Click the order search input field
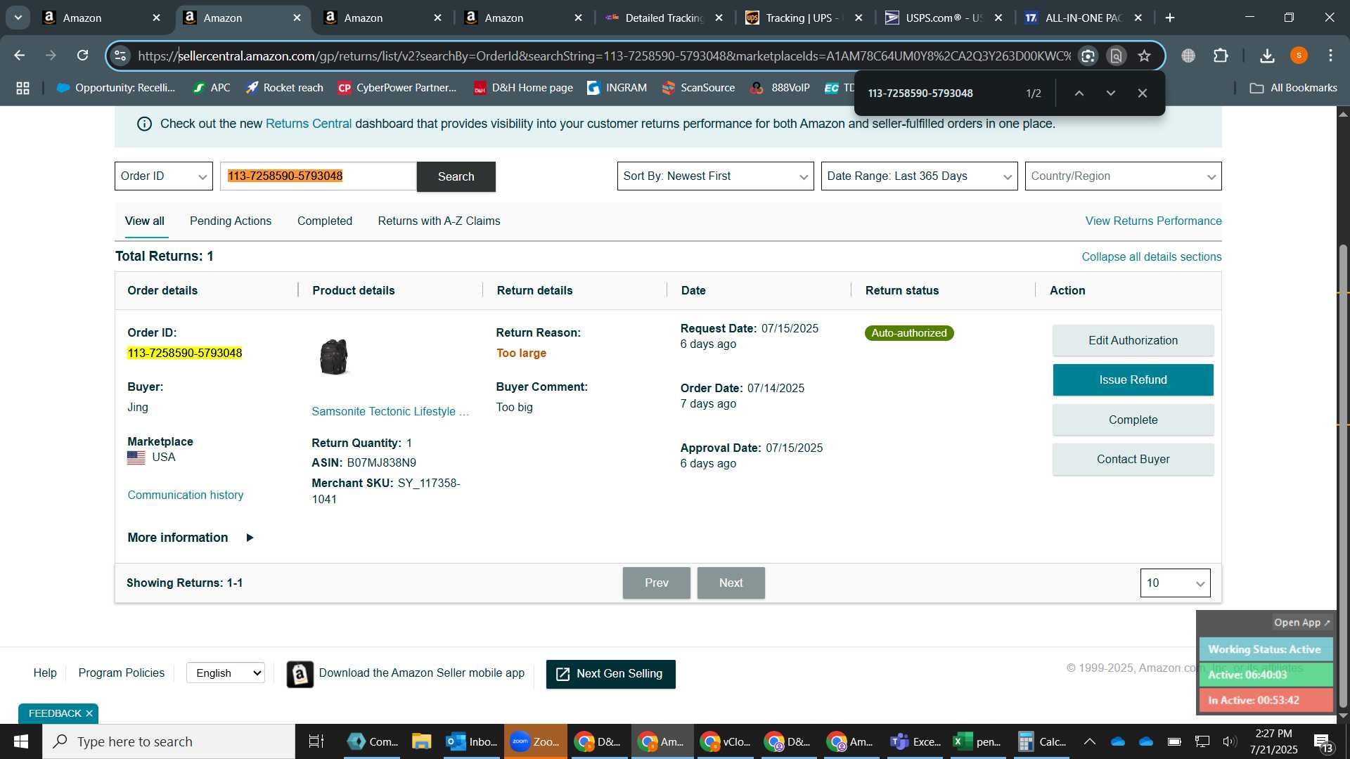 coord(319,176)
